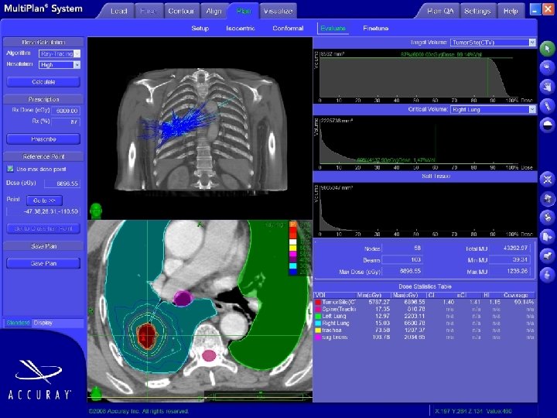This screenshot has height=418, width=557.
Task: Switch to the Contour tab
Action: (181, 11)
